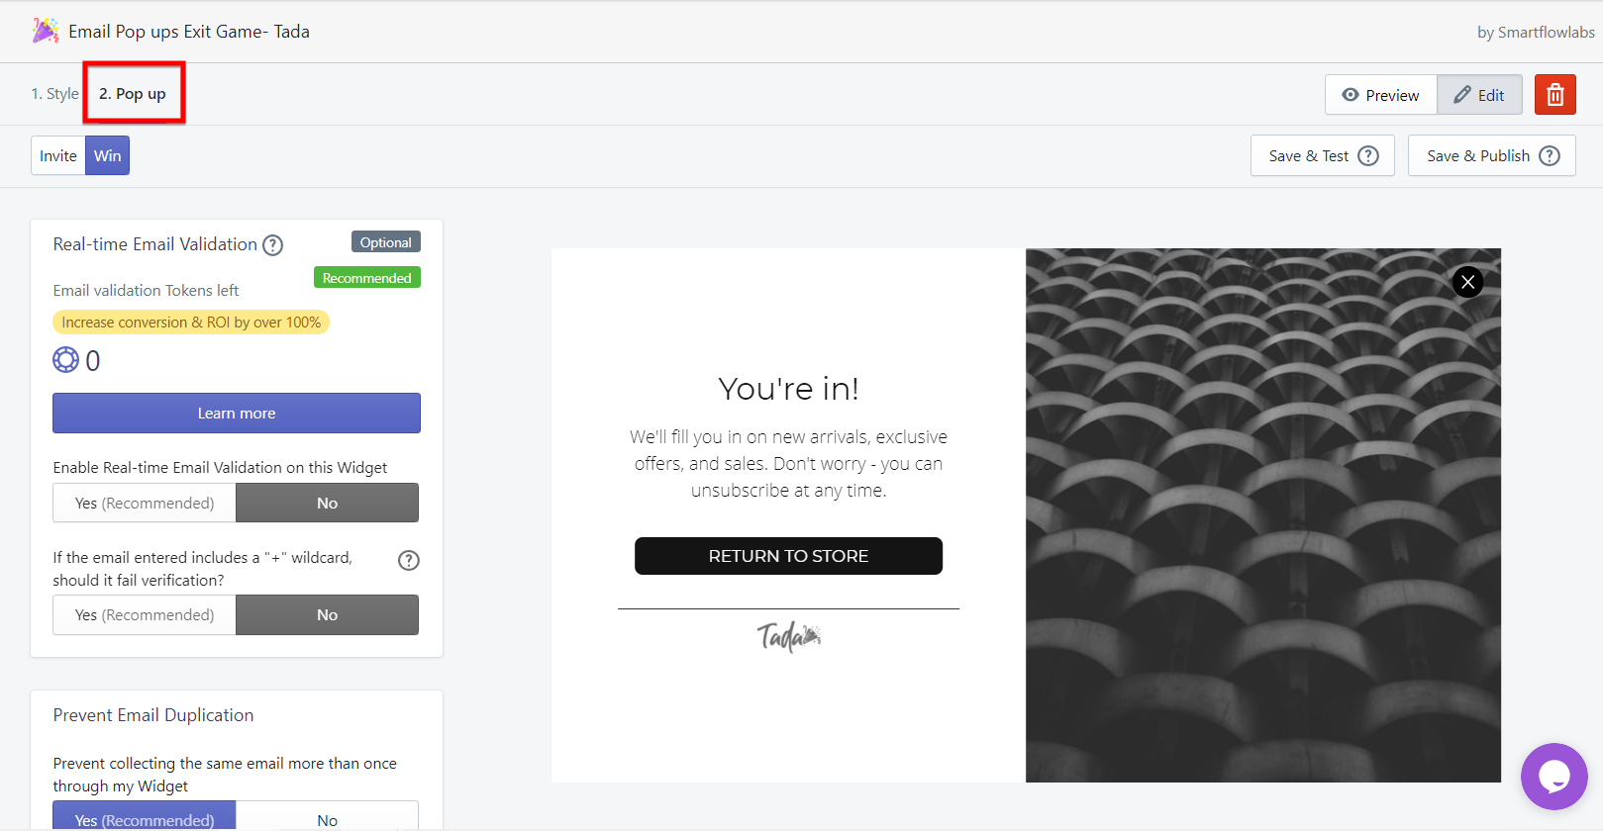This screenshot has height=831, width=1603.
Task: Click RETURN TO STORE button in preview
Action: [788, 556]
